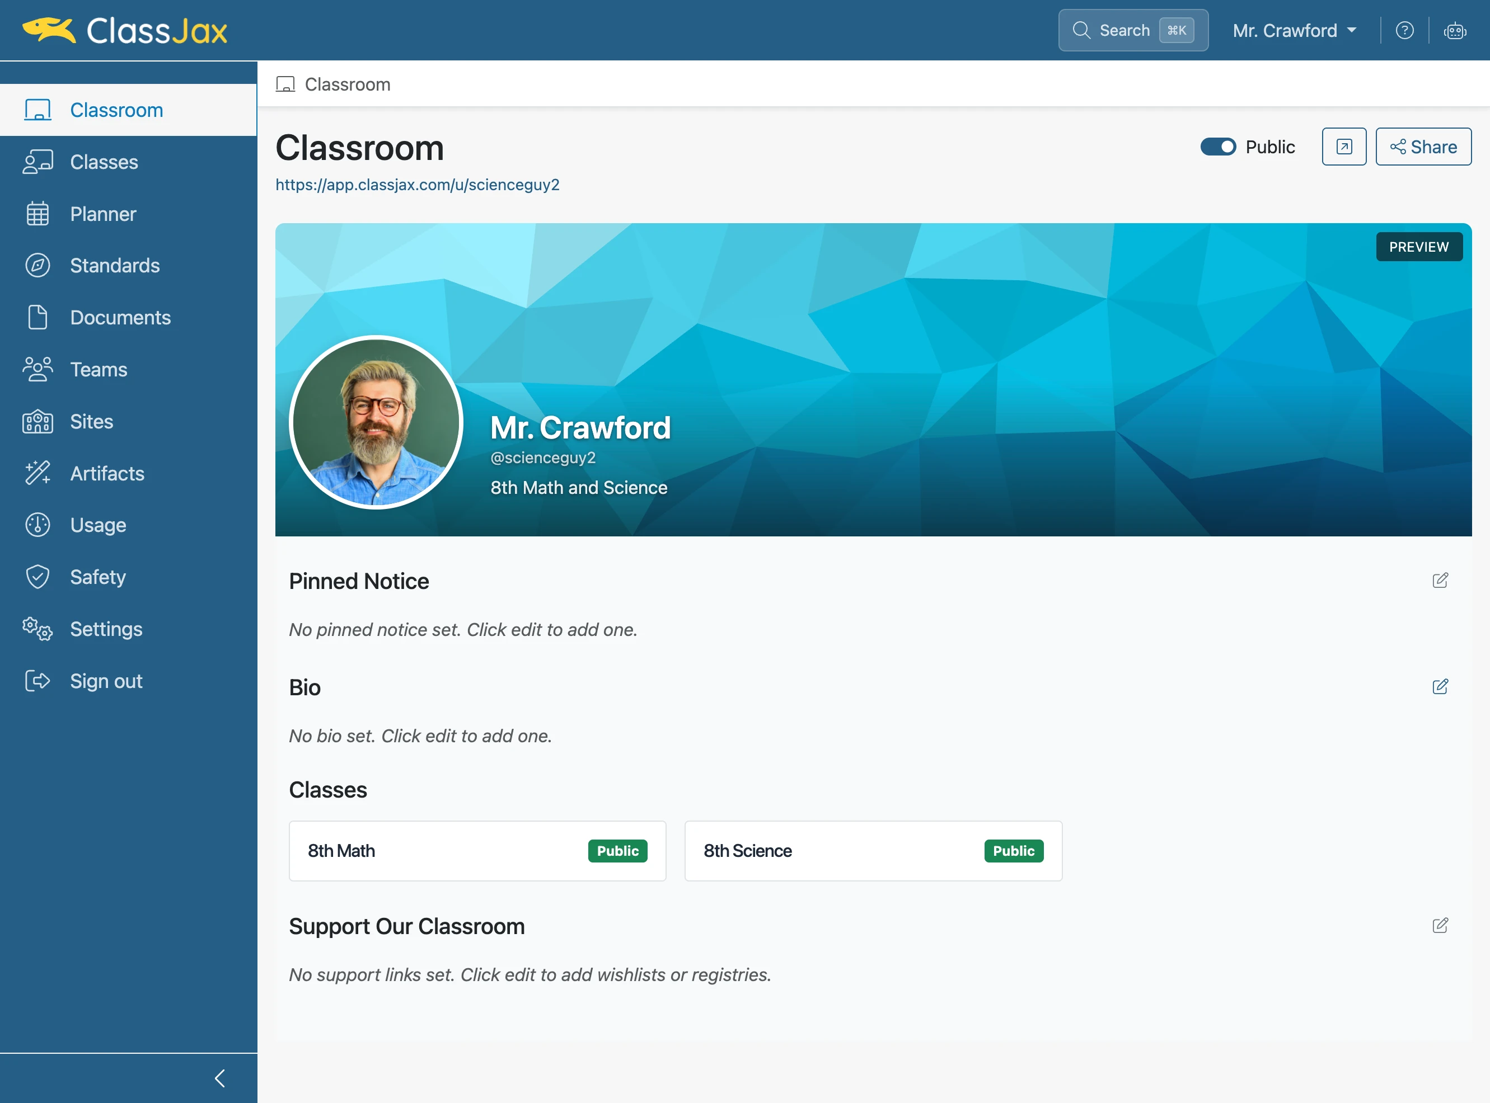
Task: Click the search magnifier icon
Action: (x=1081, y=30)
